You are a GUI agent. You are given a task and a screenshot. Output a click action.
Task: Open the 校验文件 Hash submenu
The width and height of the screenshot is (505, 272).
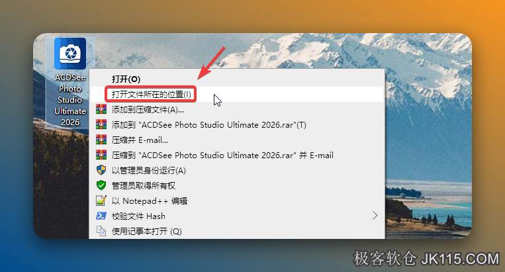coord(237,216)
